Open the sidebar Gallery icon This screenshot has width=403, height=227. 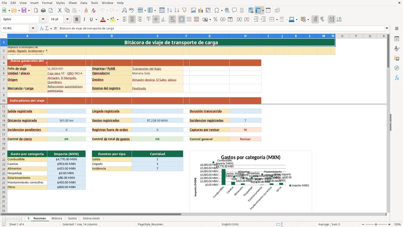[x=397, y=58]
